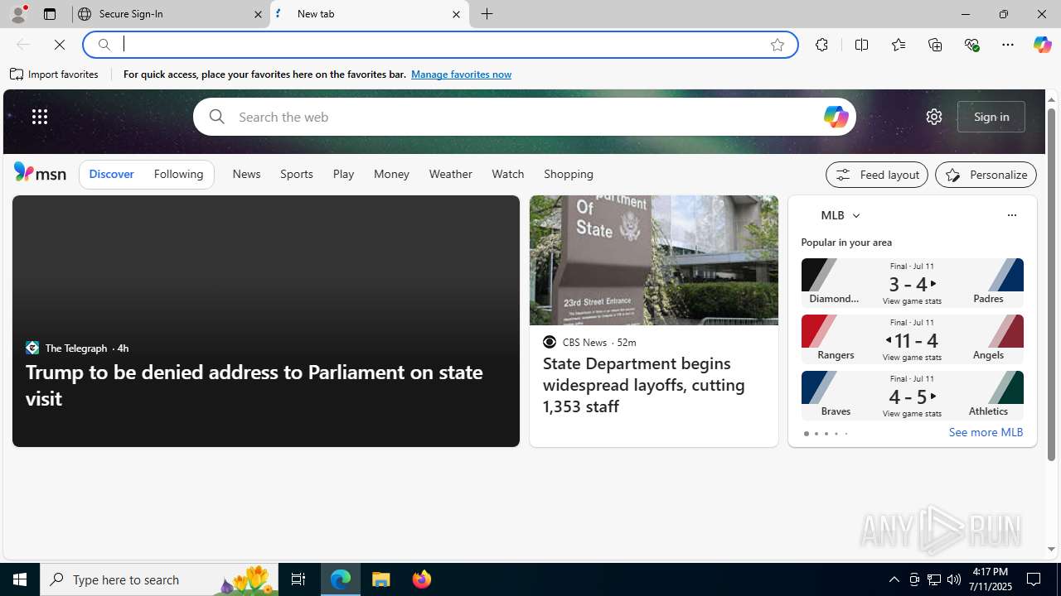Click the Windows Start button

pyautogui.click(x=20, y=579)
